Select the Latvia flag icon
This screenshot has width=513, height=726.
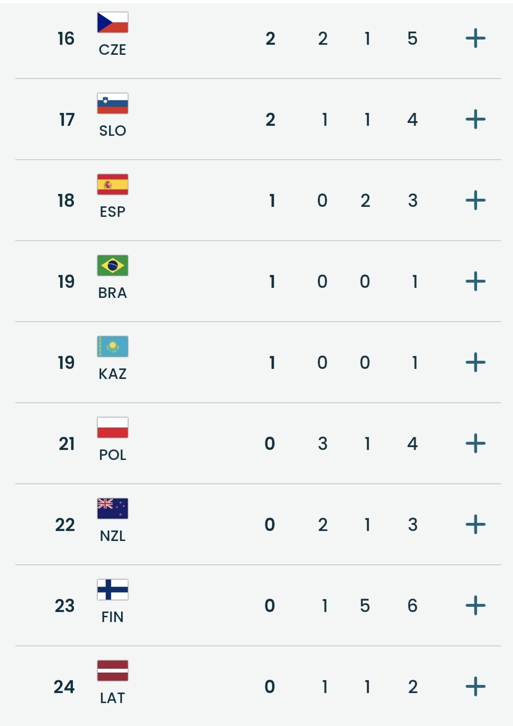tap(113, 671)
